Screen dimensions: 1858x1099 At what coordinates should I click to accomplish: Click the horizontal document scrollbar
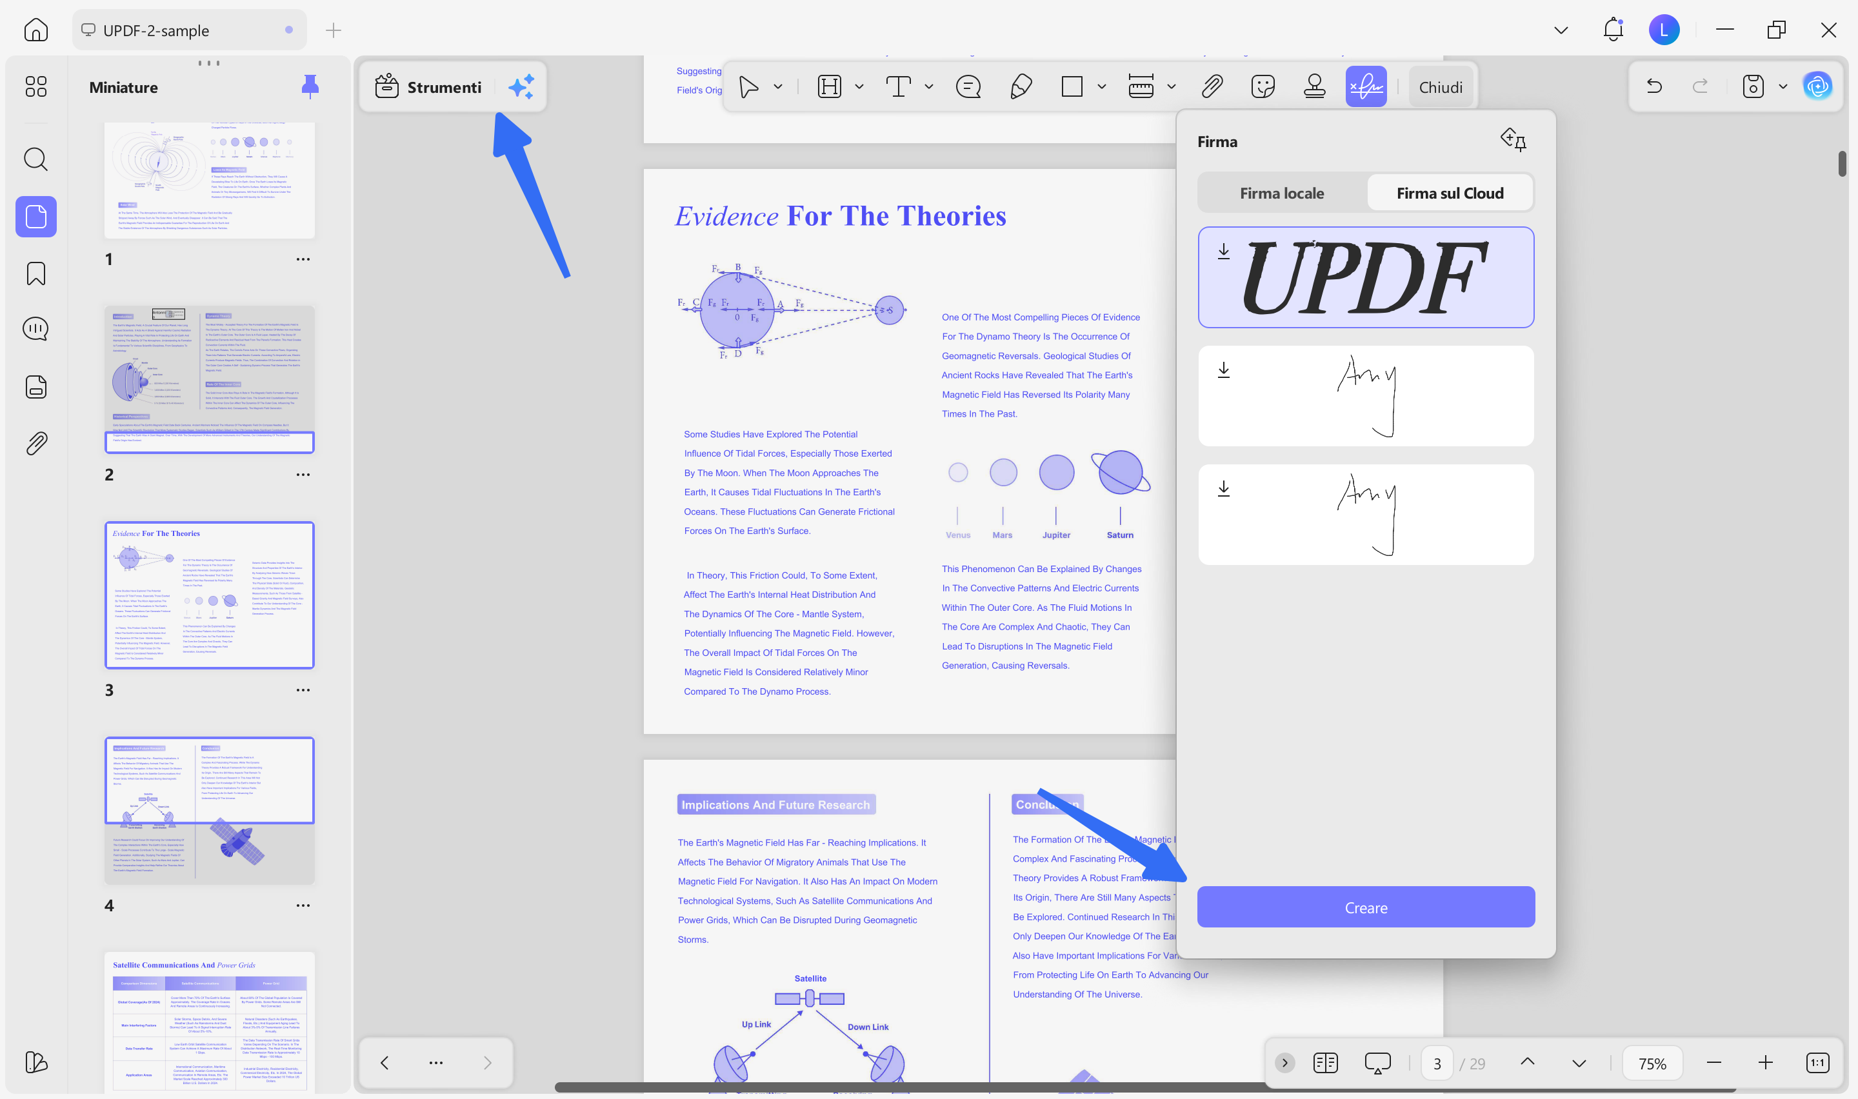pos(1145,1087)
